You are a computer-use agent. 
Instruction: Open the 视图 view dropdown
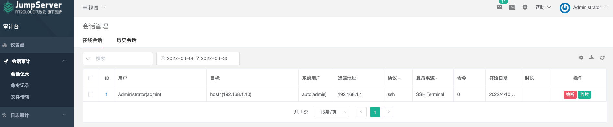[x=94, y=8]
